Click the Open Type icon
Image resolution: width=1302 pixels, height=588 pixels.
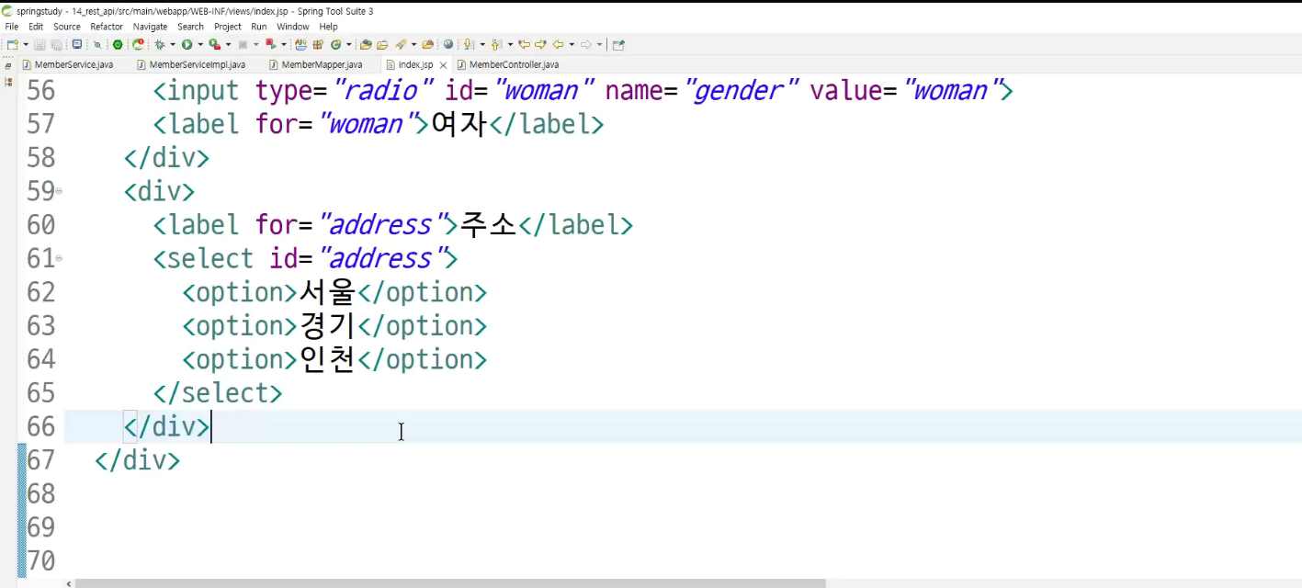coord(366,44)
